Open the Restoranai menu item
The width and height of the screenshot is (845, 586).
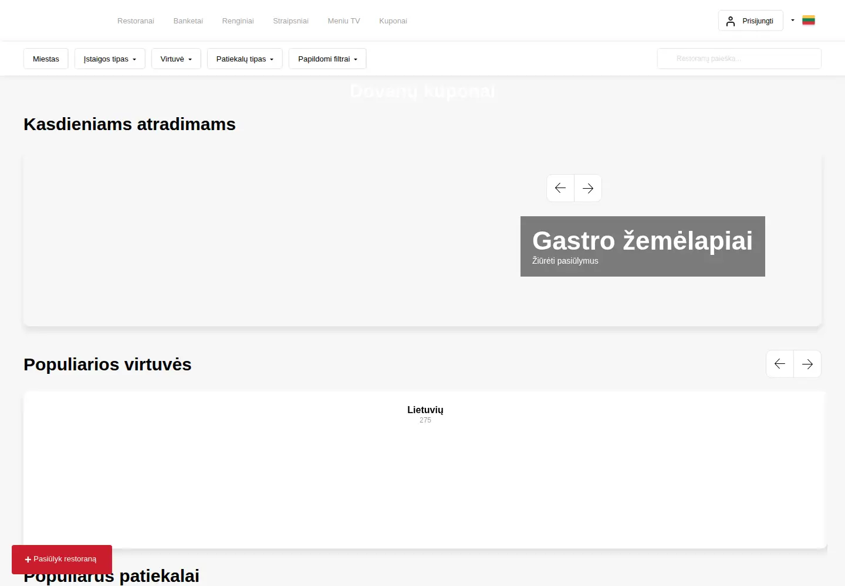tap(136, 21)
